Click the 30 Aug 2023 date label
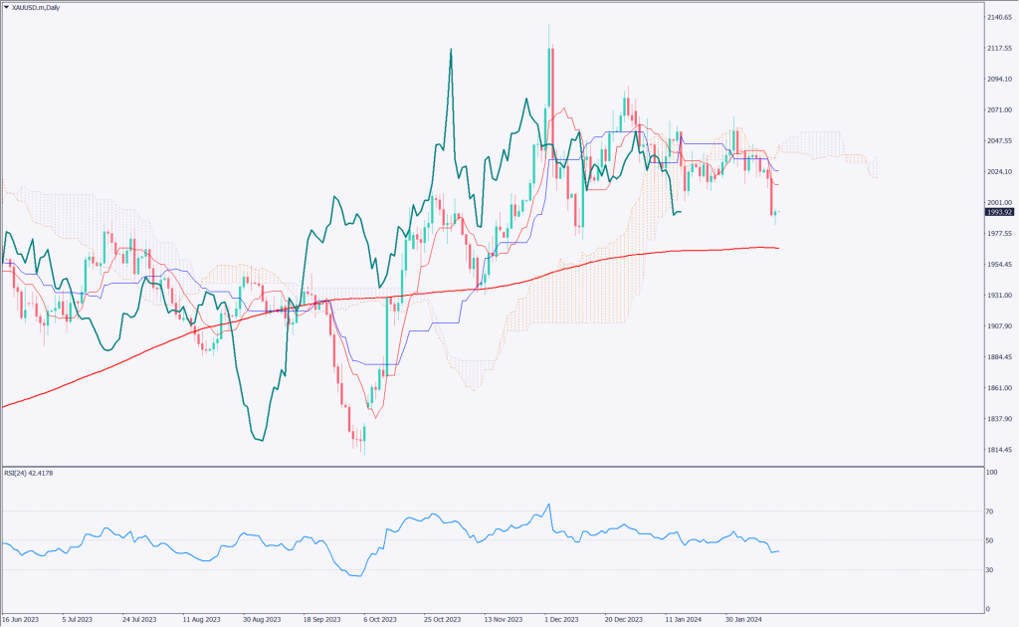 (x=262, y=617)
